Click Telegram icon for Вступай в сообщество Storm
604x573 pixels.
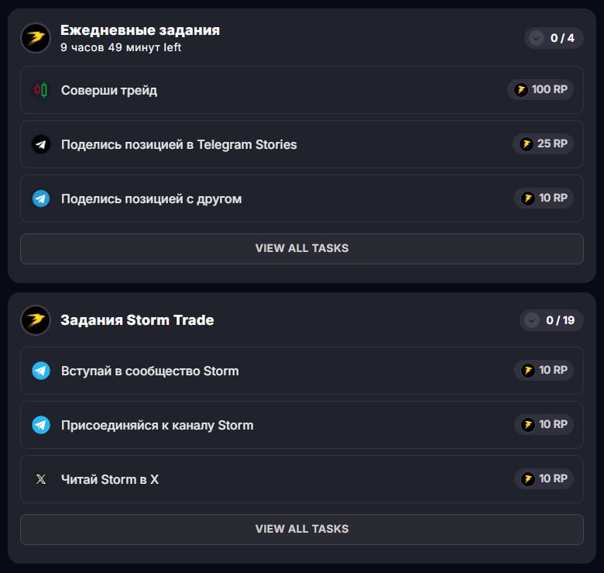pyautogui.click(x=41, y=371)
